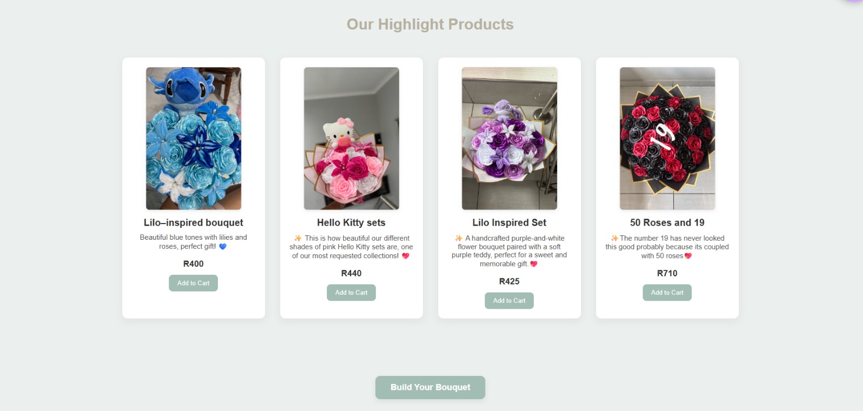The height and width of the screenshot is (411, 863).
Task: Click the 50 Roses and 19 title
Action: (x=667, y=222)
